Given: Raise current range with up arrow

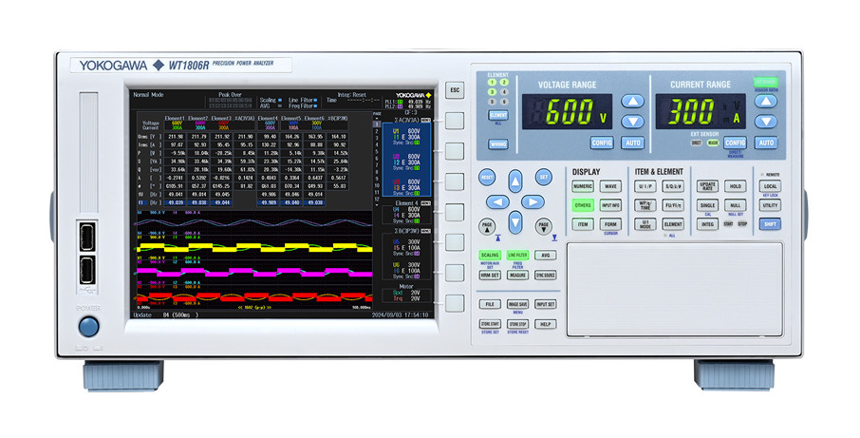Looking at the screenshot, I should 766,101.
